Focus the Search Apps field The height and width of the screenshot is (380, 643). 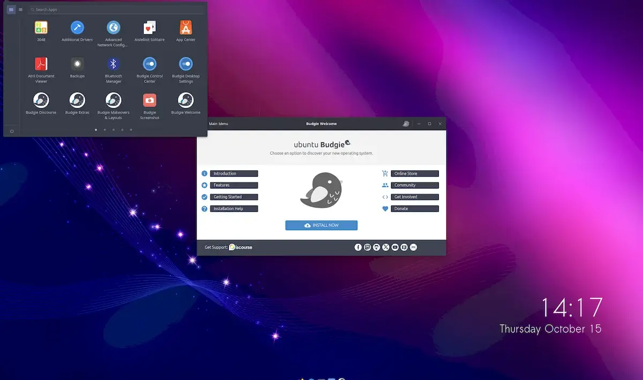coord(116,10)
